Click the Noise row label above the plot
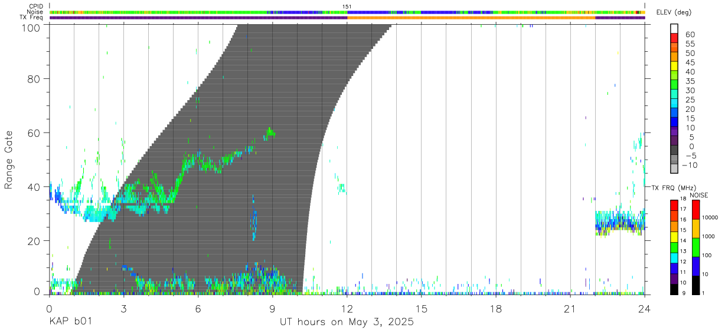 35,12
